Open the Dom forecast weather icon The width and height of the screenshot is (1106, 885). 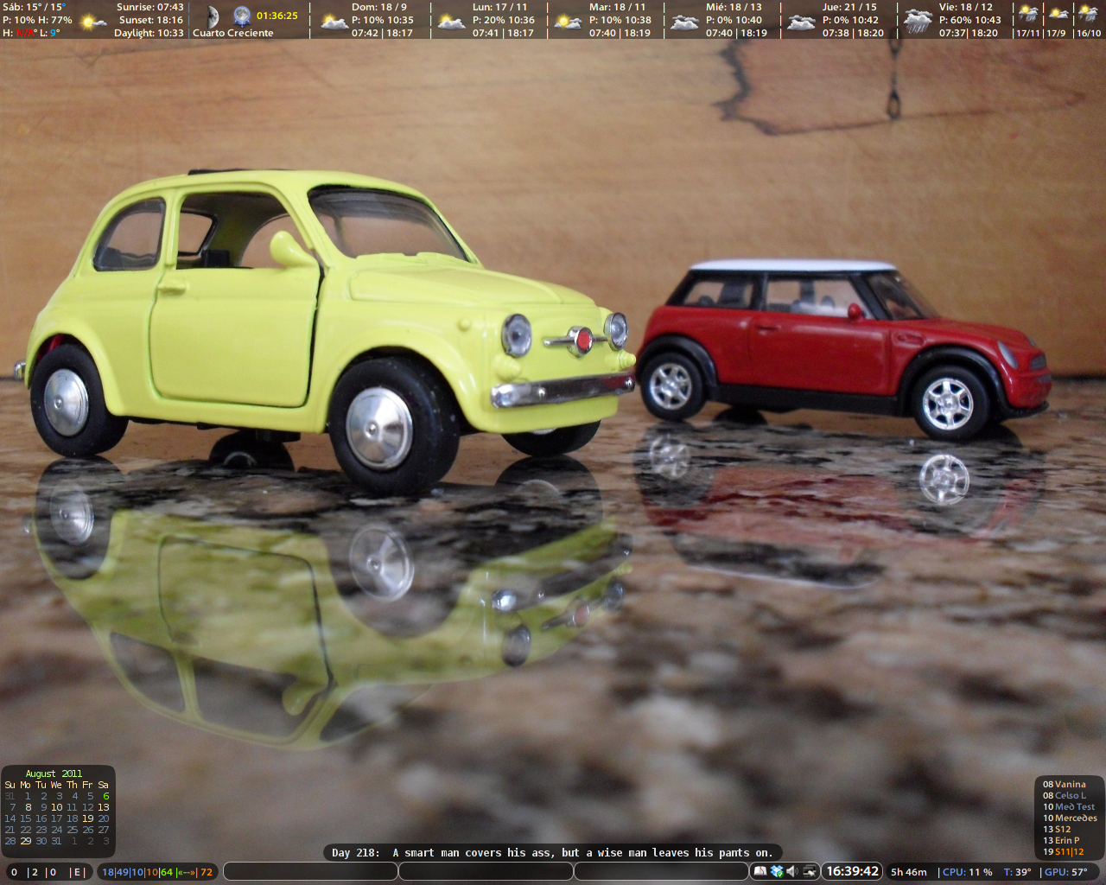point(334,22)
